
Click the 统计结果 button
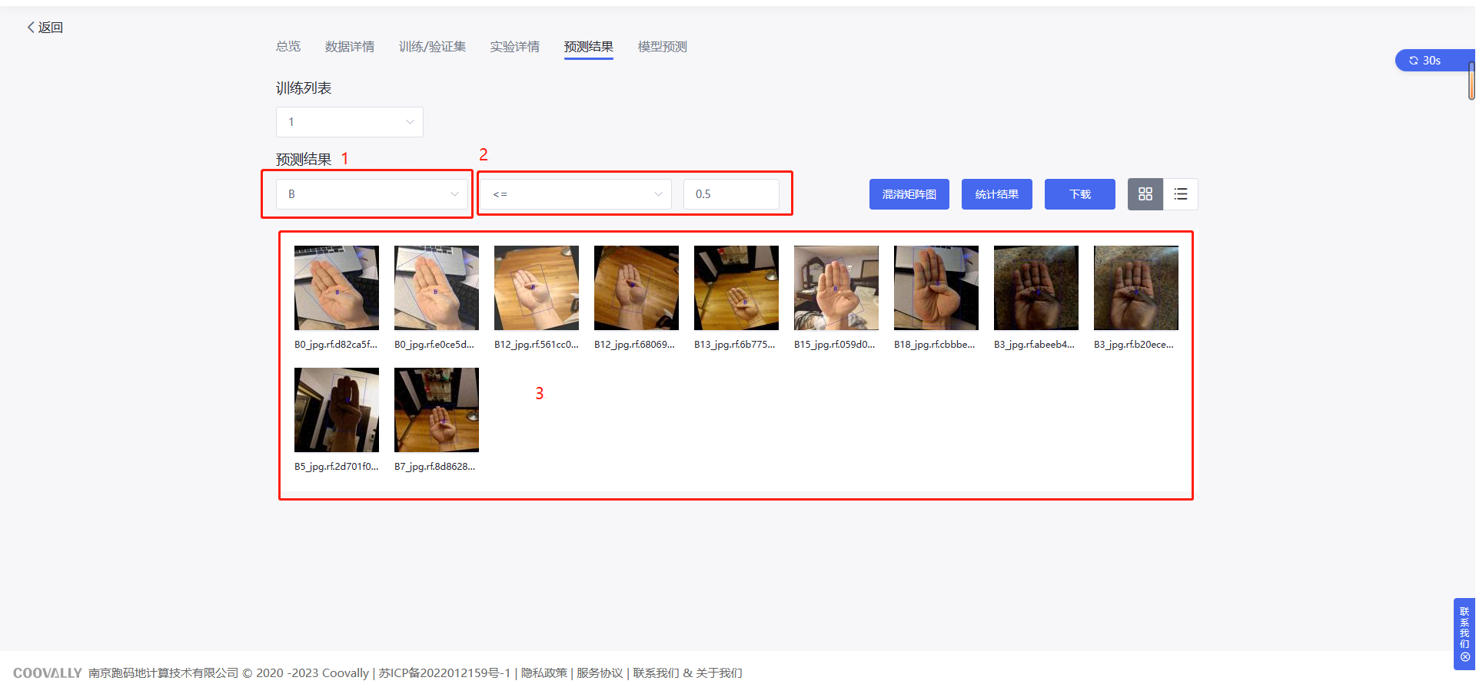[997, 194]
